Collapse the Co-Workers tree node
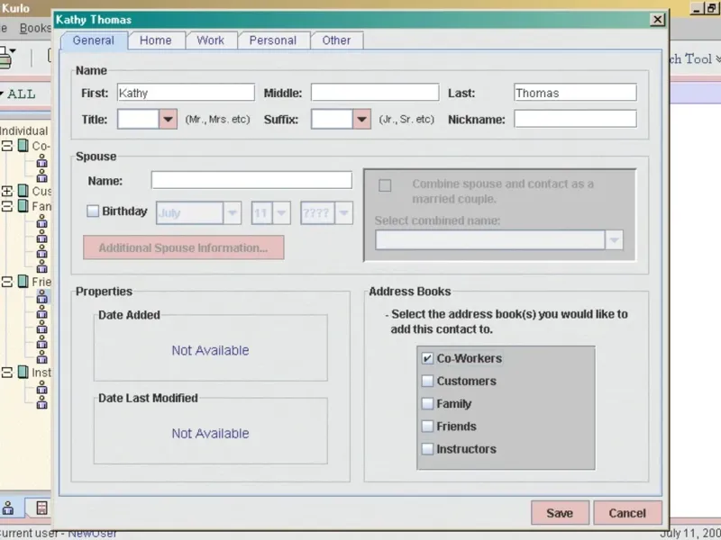721x540 pixels. click(x=7, y=146)
